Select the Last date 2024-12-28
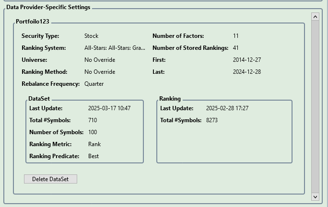The height and width of the screenshot is (207, 328). coord(247,72)
